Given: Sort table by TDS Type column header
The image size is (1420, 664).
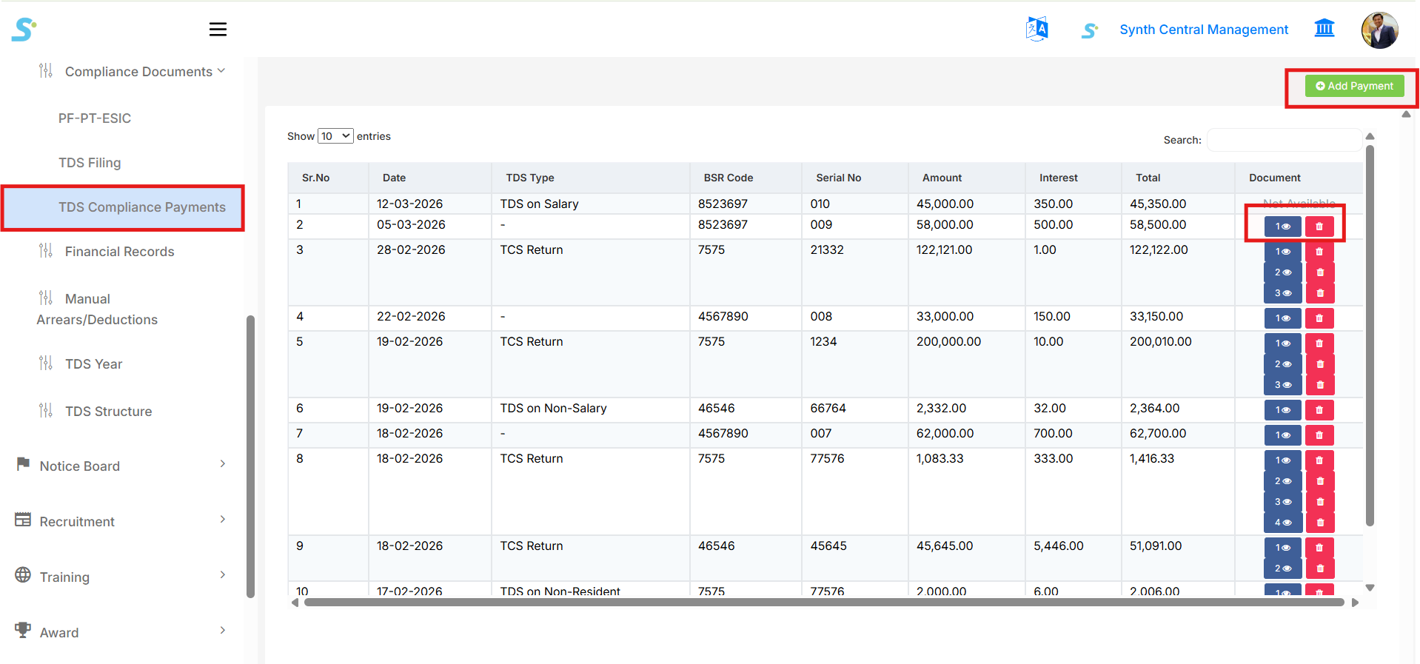Looking at the screenshot, I should pyautogui.click(x=590, y=178).
